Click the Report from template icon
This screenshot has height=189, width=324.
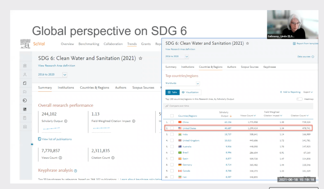tap(294, 44)
